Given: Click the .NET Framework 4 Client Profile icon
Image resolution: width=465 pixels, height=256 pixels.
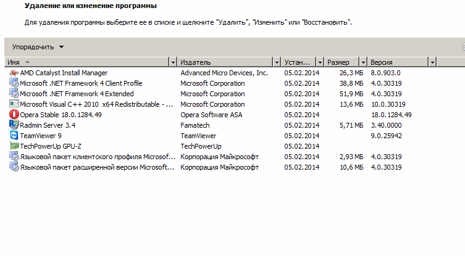Looking at the screenshot, I should (14, 83).
